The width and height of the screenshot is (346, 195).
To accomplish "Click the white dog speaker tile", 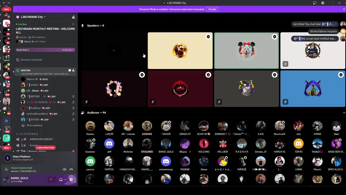I will (246, 51).
